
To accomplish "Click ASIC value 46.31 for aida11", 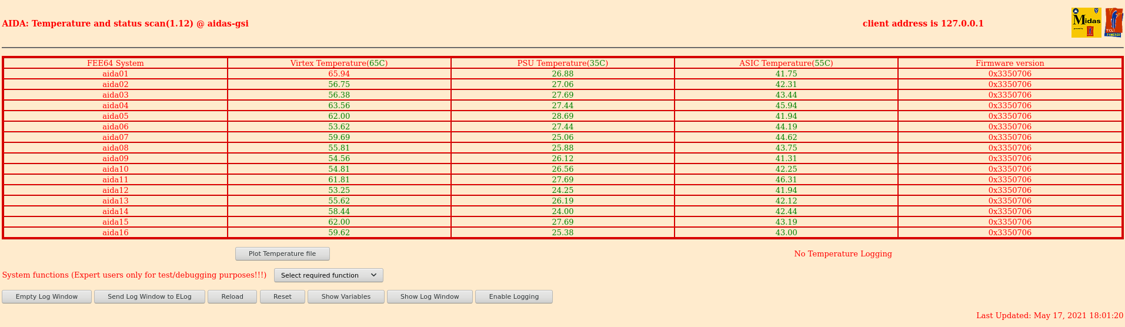I will point(786,179).
